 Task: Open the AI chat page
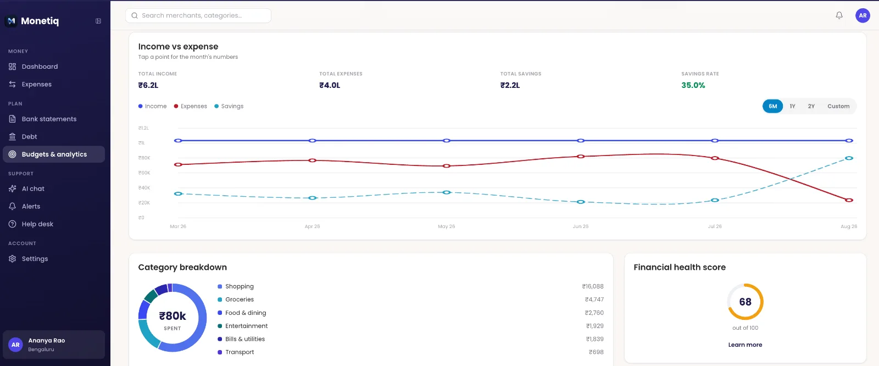tap(54, 188)
